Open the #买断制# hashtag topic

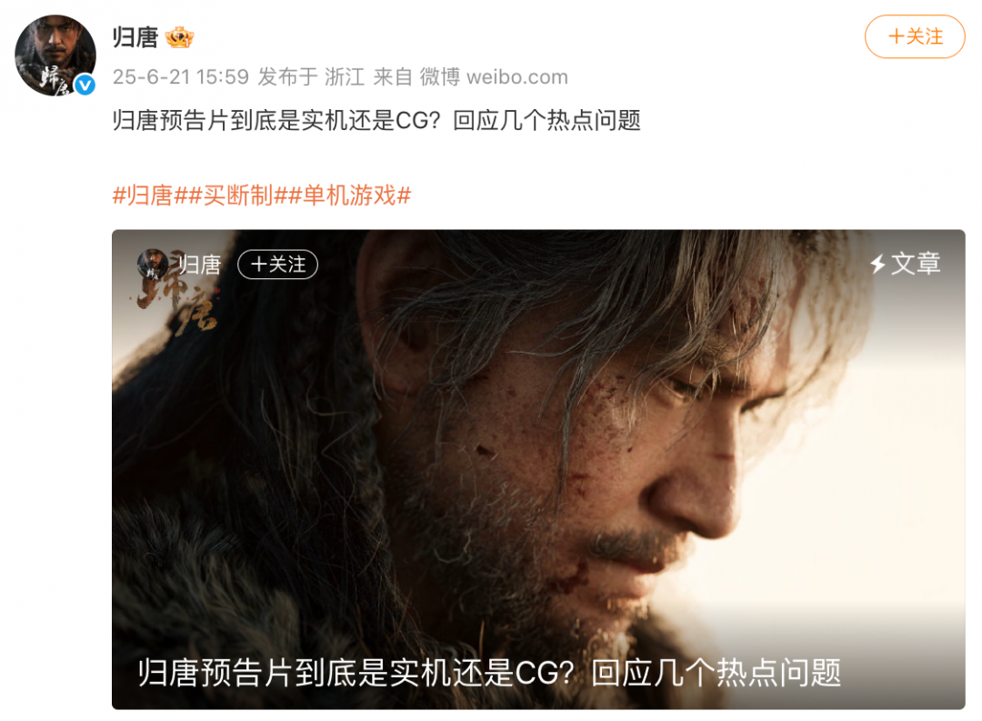click(238, 195)
